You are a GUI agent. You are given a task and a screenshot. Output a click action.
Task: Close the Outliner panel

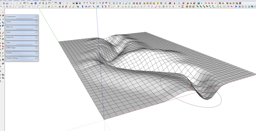36,53
